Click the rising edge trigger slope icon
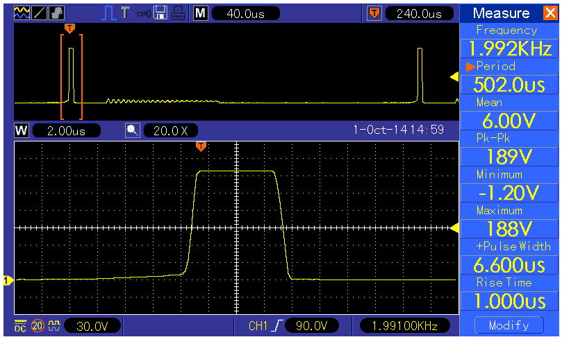The image size is (562, 344). tap(277, 326)
